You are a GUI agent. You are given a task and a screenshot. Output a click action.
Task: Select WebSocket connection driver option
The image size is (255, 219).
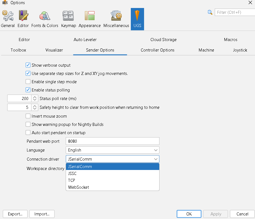point(113,187)
